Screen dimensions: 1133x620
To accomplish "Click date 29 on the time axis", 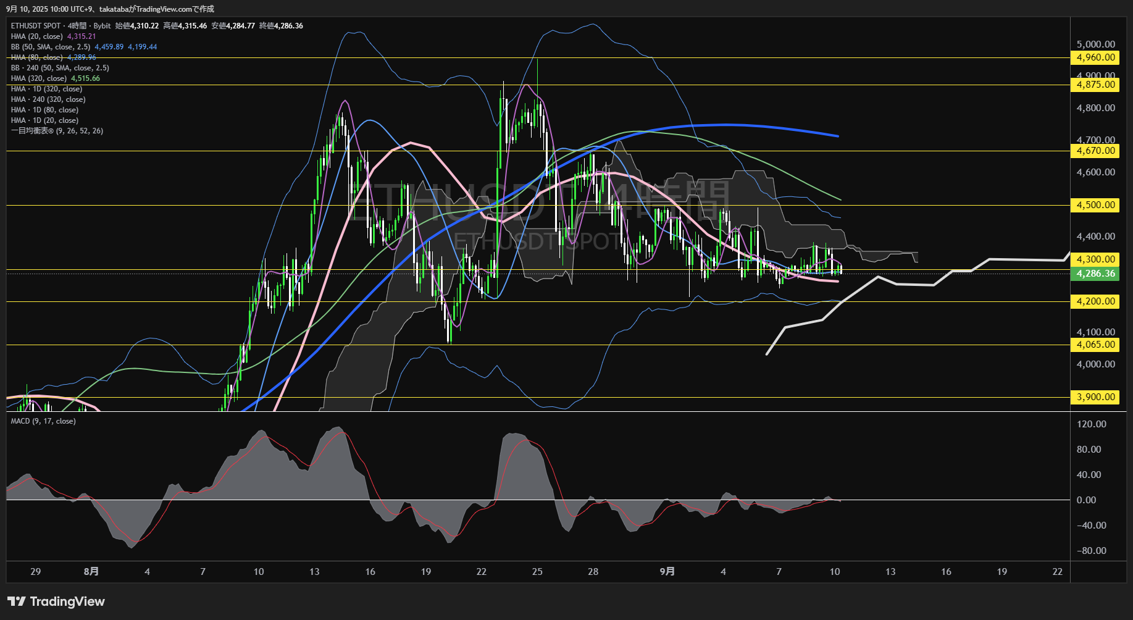I will click(36, 572).
